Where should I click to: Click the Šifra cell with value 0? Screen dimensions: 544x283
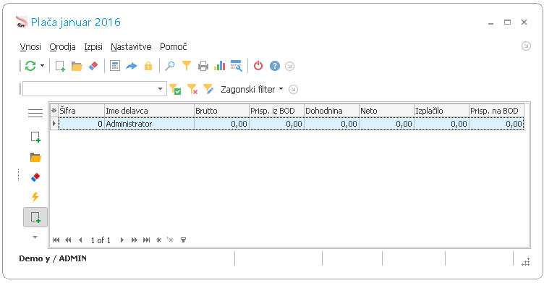tap(81, 124)
